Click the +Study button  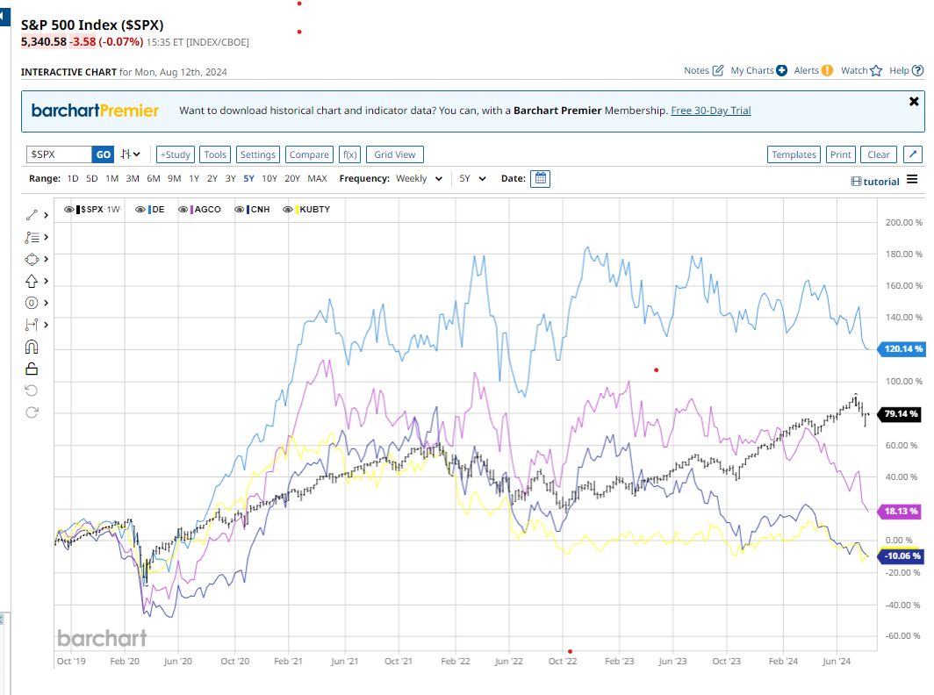tap(176, 154)
